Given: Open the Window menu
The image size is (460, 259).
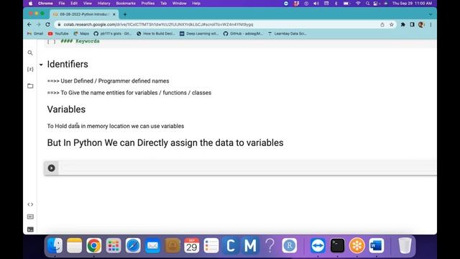Looking at the screenshot, I should click(x=179, y=4).
